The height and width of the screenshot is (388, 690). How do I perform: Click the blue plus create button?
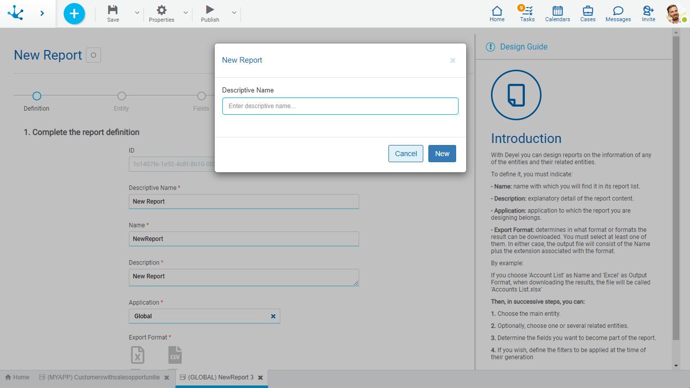[x=74, y=14]
